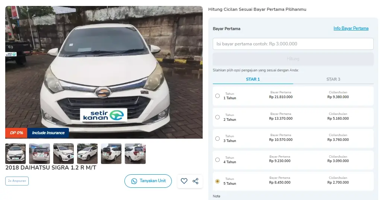Click the share icon
Viewport: 383px width, 200px height.
195,181
